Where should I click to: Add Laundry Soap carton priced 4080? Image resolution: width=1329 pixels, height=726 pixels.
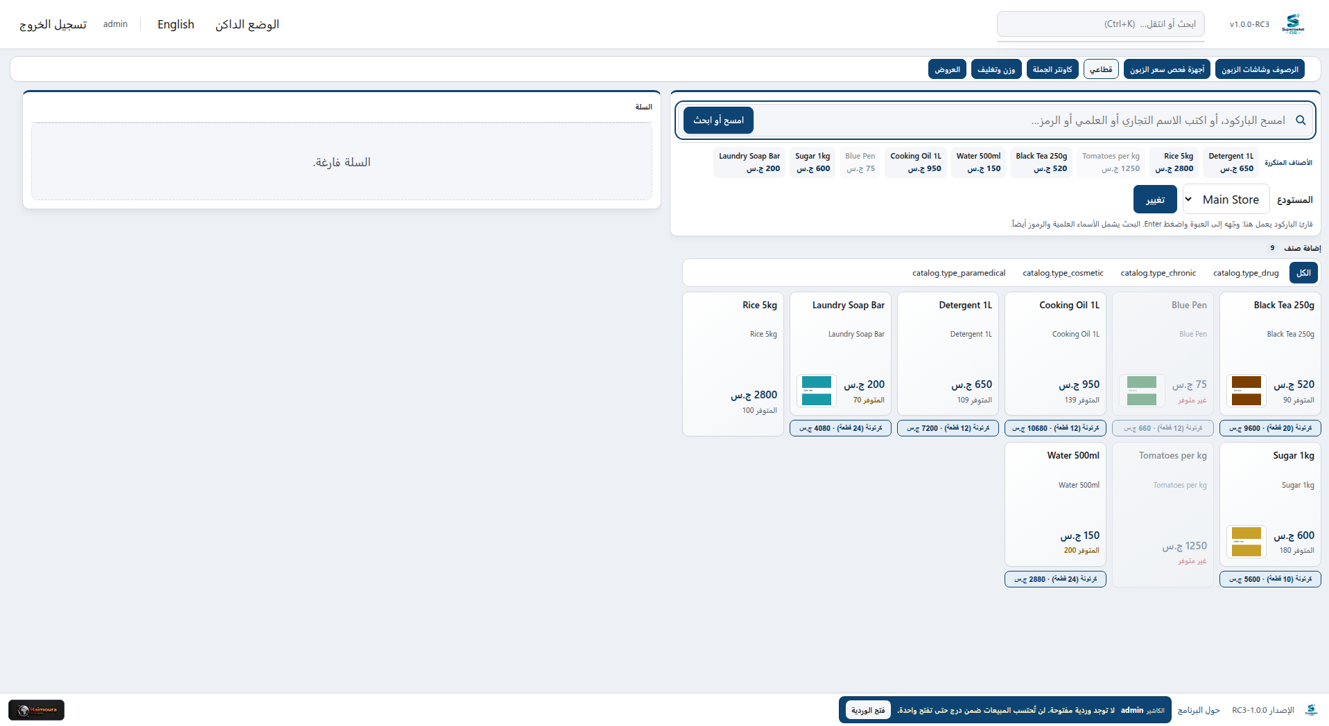point(840,428)
